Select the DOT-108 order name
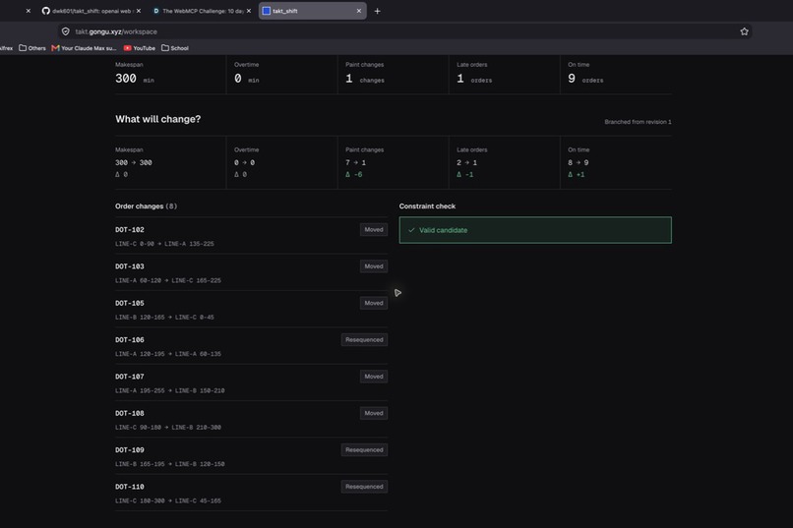Screen dimensions: 793x528 tap(130, 413)
